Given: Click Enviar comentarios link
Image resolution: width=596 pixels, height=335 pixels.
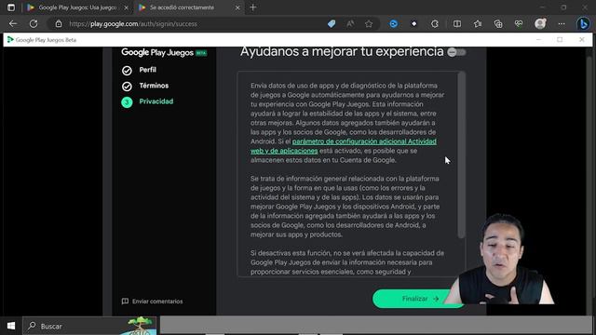Looking at the screenshot, I should (152, 301).
